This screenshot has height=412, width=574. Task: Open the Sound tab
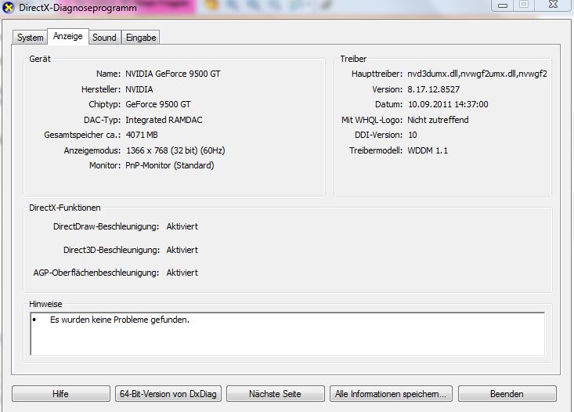[x=104, y=38]
